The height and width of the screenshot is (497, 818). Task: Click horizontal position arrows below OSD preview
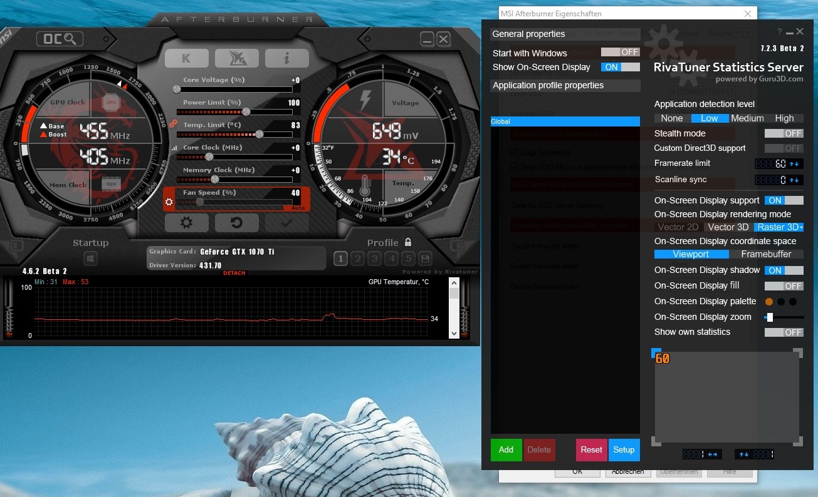pyautogui.click(x=713, y=454)
